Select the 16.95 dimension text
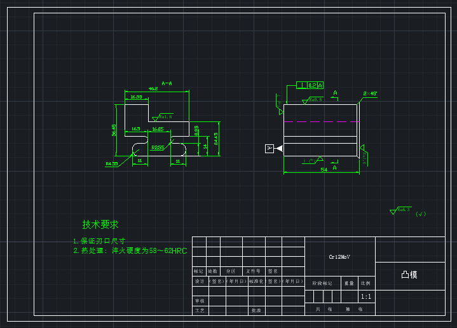457x328 pixels. point(136,97)
